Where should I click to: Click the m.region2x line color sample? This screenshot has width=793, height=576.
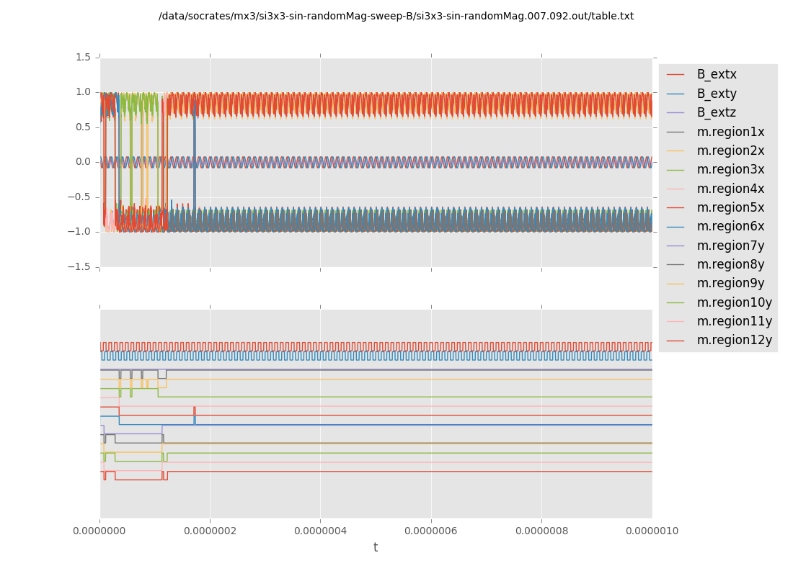point(675,150)
